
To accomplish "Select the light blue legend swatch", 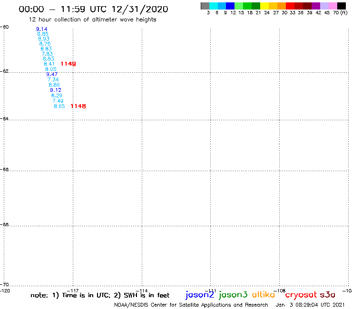I will [222, 6].
